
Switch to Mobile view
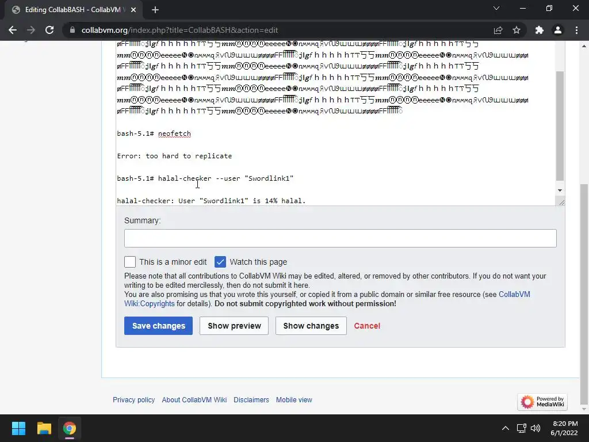click(x=294, y=400)
